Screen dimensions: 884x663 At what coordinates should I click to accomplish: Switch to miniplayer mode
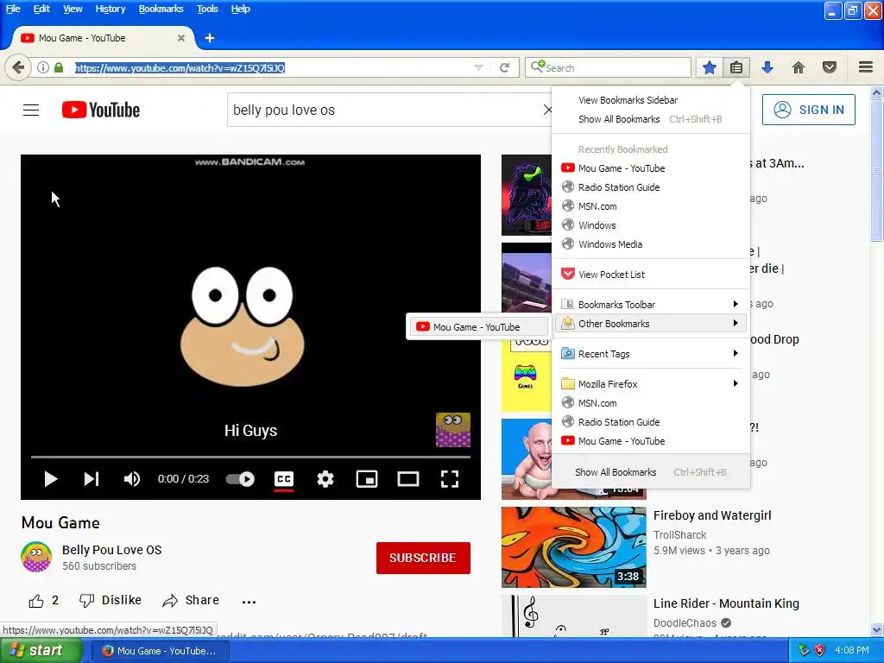tap(367, 479)
